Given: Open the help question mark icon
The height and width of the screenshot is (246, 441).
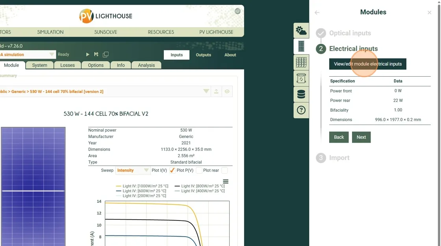Looking at the screenshot, I should point(301,110).
